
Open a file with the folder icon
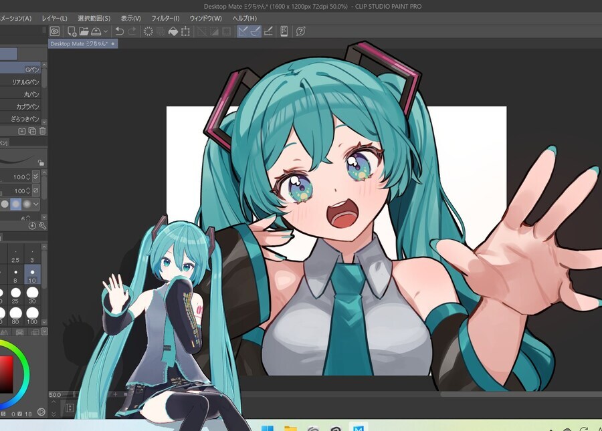(x=84, y=31)
